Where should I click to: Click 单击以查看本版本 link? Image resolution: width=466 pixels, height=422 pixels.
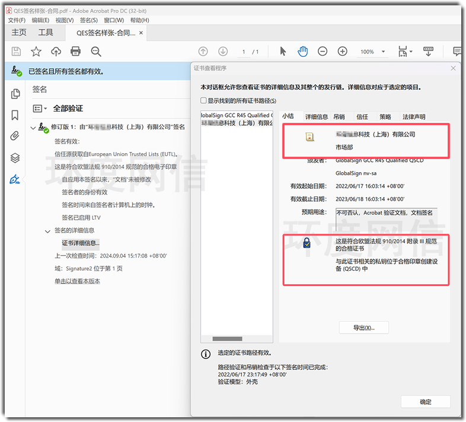(x=77, y=281)
